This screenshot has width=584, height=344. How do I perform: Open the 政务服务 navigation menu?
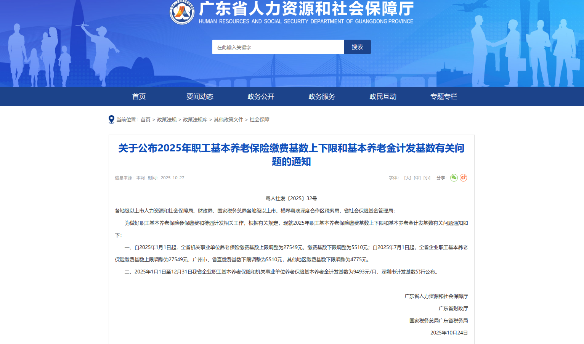322,96
